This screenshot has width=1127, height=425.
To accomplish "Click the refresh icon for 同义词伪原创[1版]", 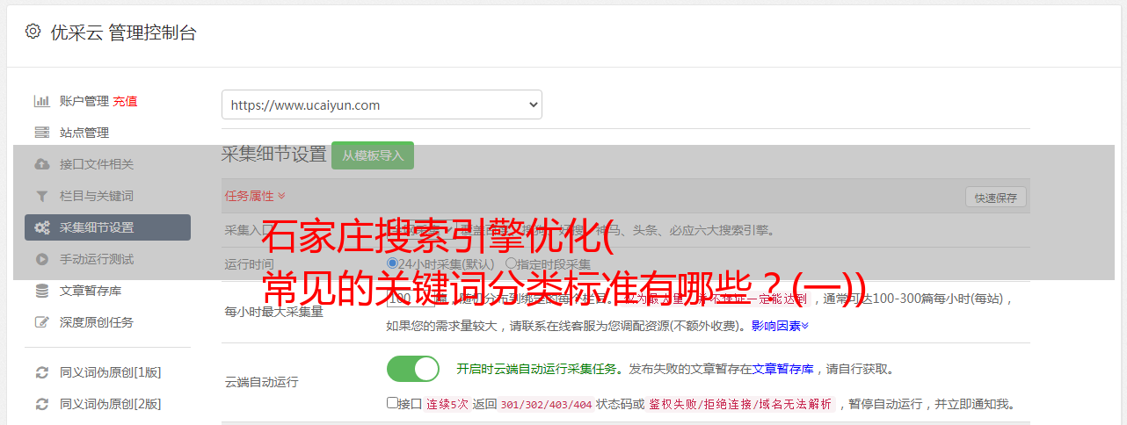I will coord(41,372).
